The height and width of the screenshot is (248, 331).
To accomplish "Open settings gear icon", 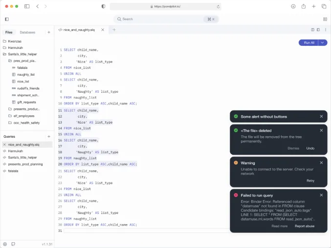I will [x=5, y=244].
